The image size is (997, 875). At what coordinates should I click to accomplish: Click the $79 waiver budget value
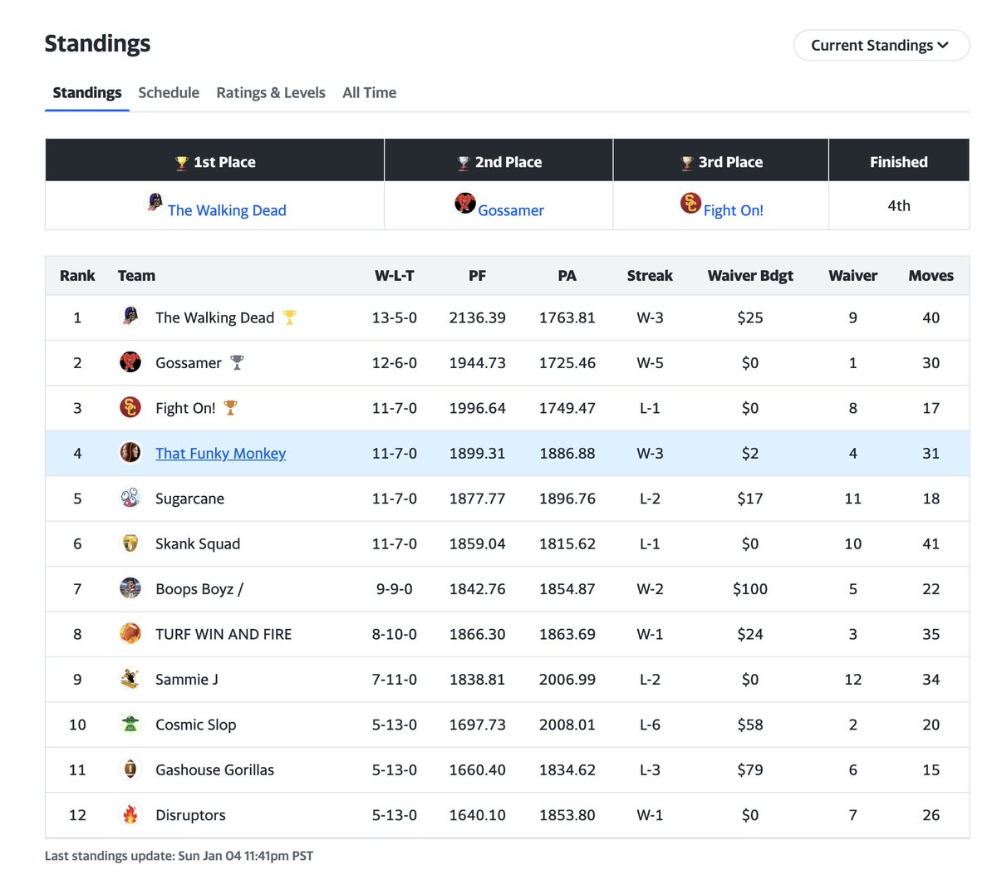(x=750, y=770)
